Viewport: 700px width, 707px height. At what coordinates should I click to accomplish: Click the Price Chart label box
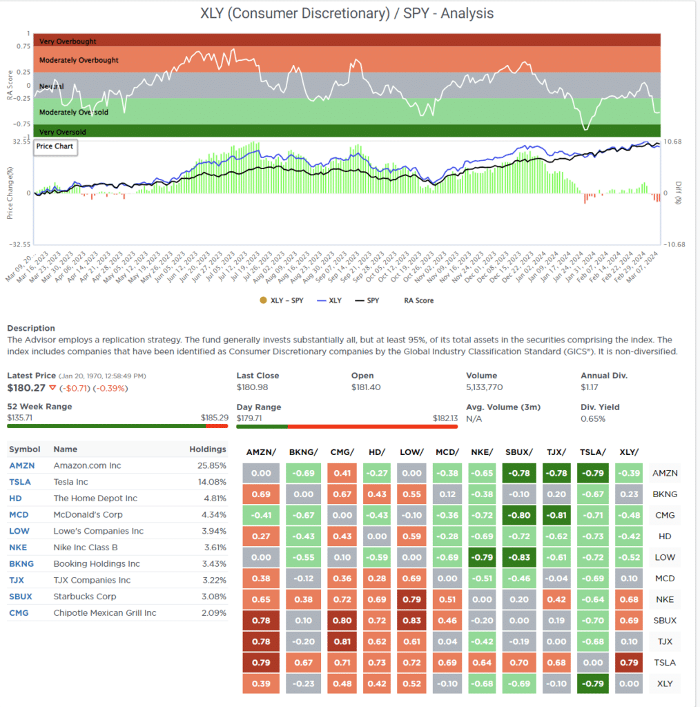[55, 146]
